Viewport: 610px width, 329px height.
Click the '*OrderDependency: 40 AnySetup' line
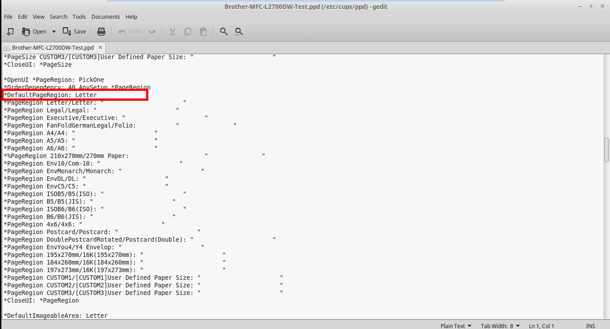(x=77, y=87)
